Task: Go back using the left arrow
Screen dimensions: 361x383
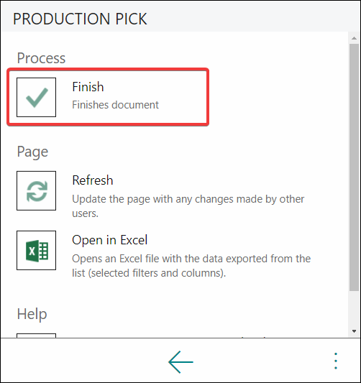Action: 180,361
